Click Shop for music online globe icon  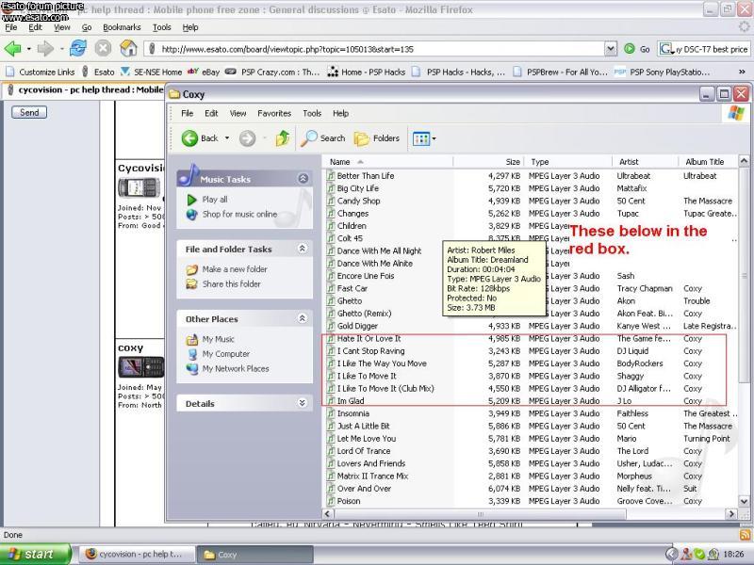(192, 215)
